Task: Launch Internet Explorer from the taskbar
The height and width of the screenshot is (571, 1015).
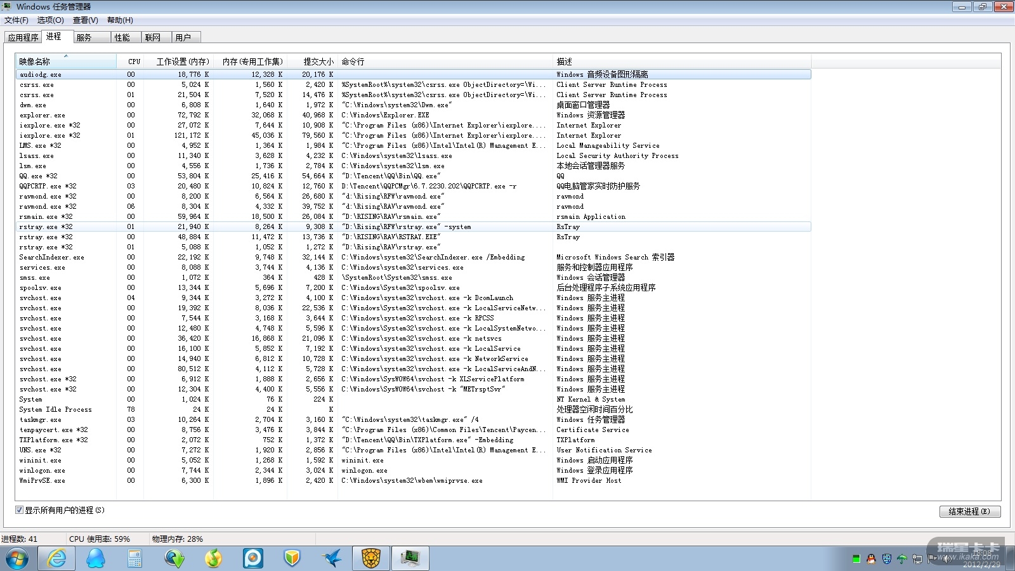Action: click(57, 558)
